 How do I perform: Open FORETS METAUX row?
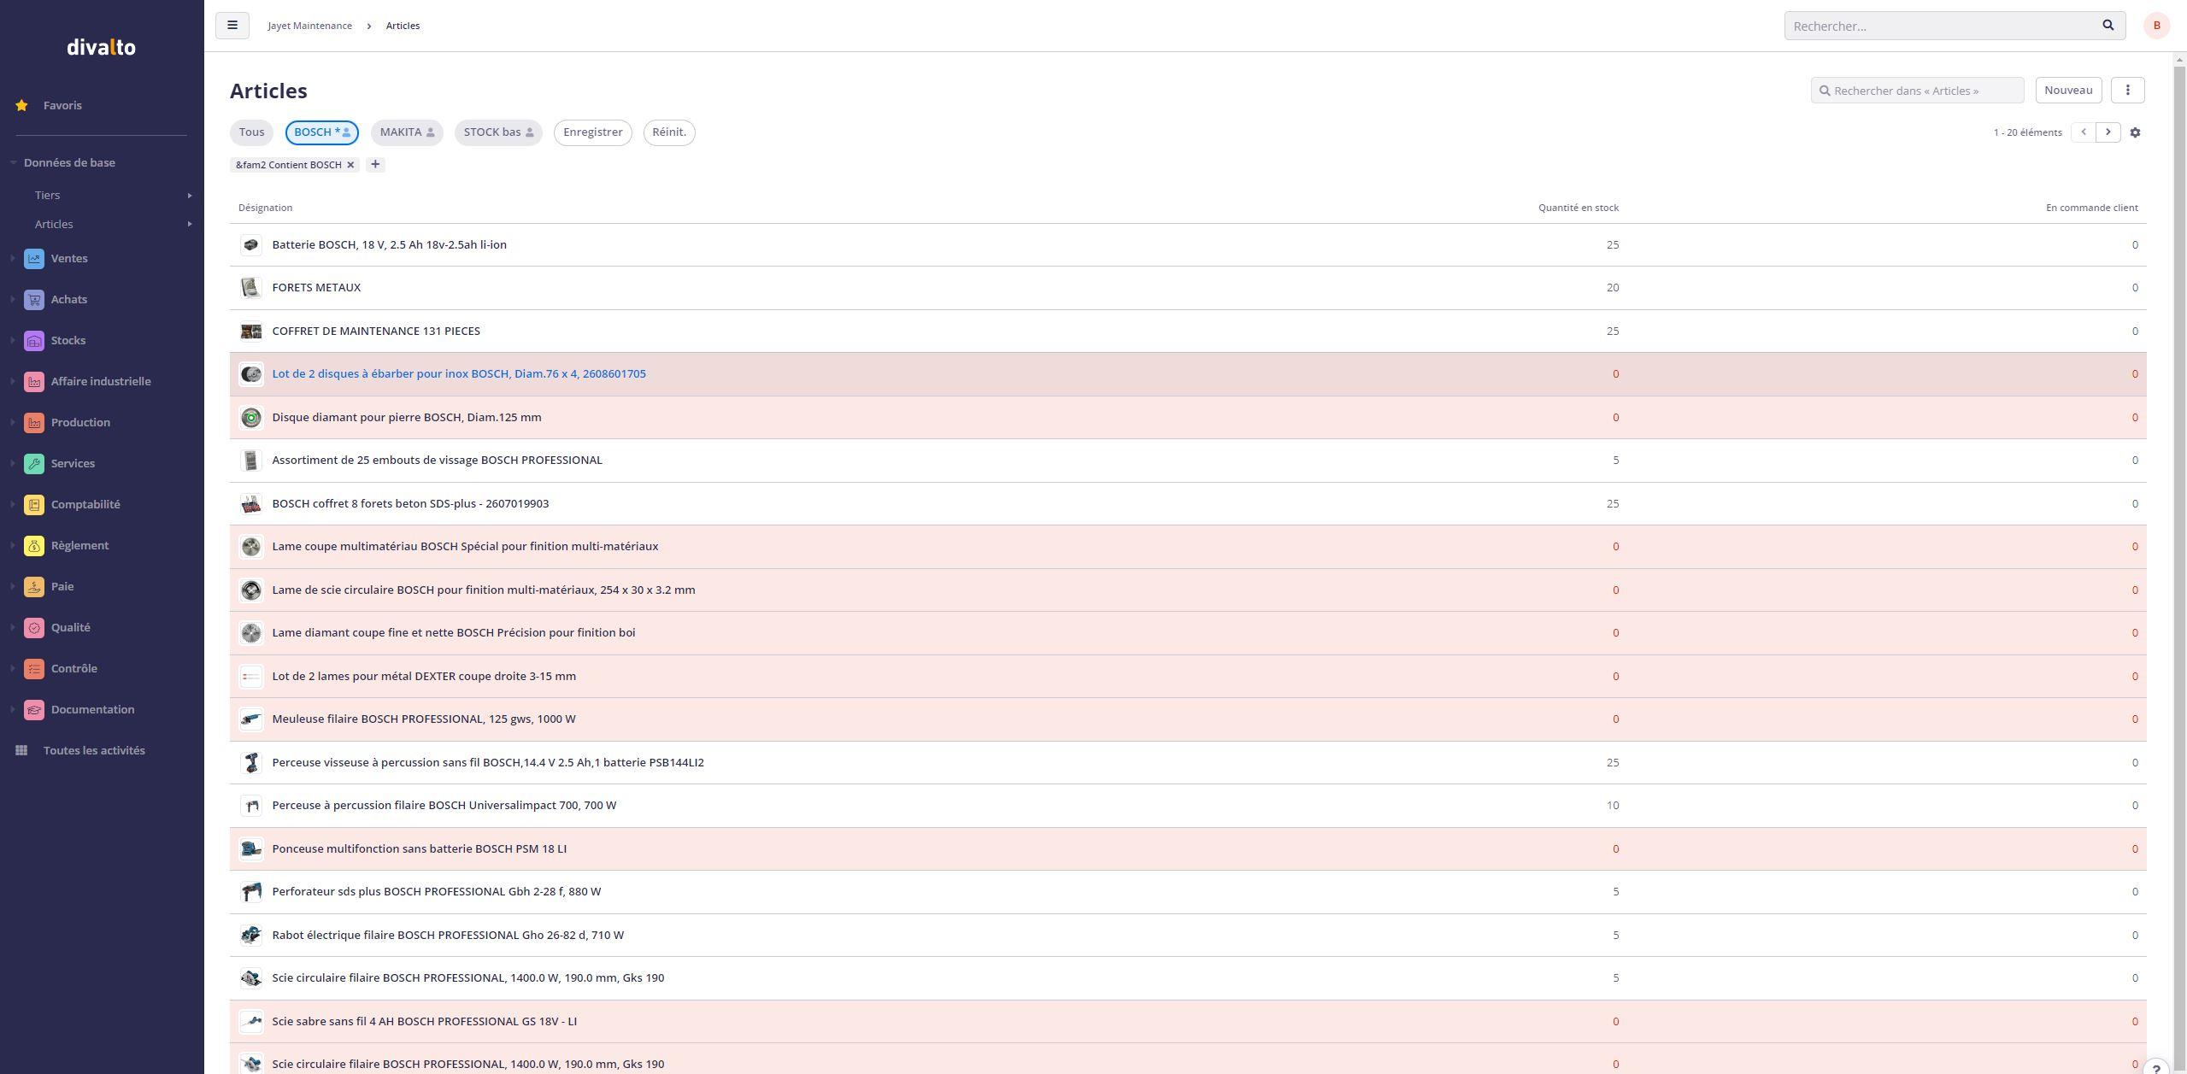pos(1188,288)
